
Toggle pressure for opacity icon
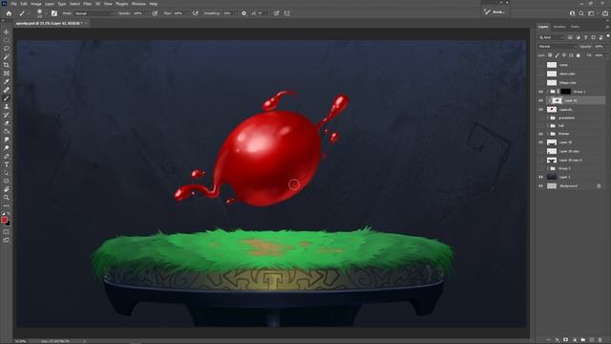[155, 13]
